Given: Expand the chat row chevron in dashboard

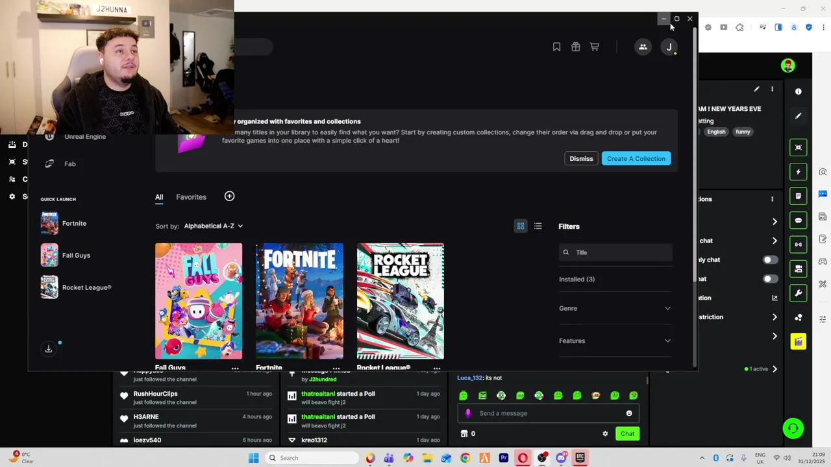Looking at the screenshot, I should click(x=775, y=241).
